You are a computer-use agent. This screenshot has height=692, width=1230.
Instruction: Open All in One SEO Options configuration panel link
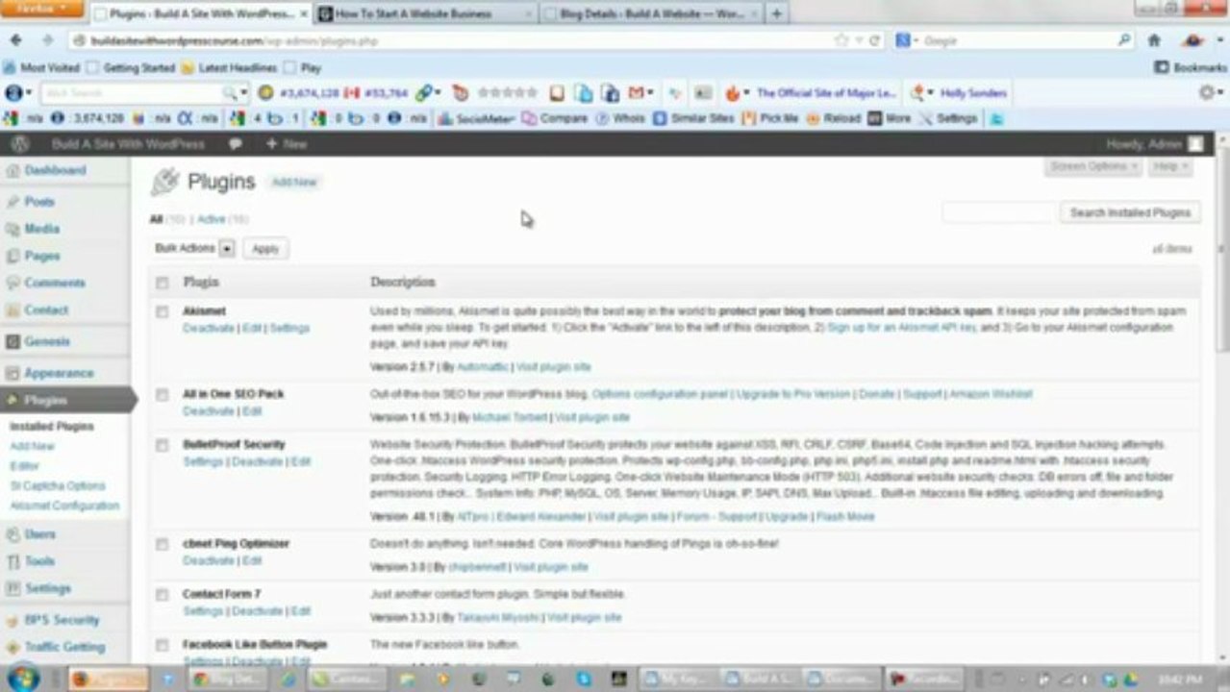[x=660, y=394]
